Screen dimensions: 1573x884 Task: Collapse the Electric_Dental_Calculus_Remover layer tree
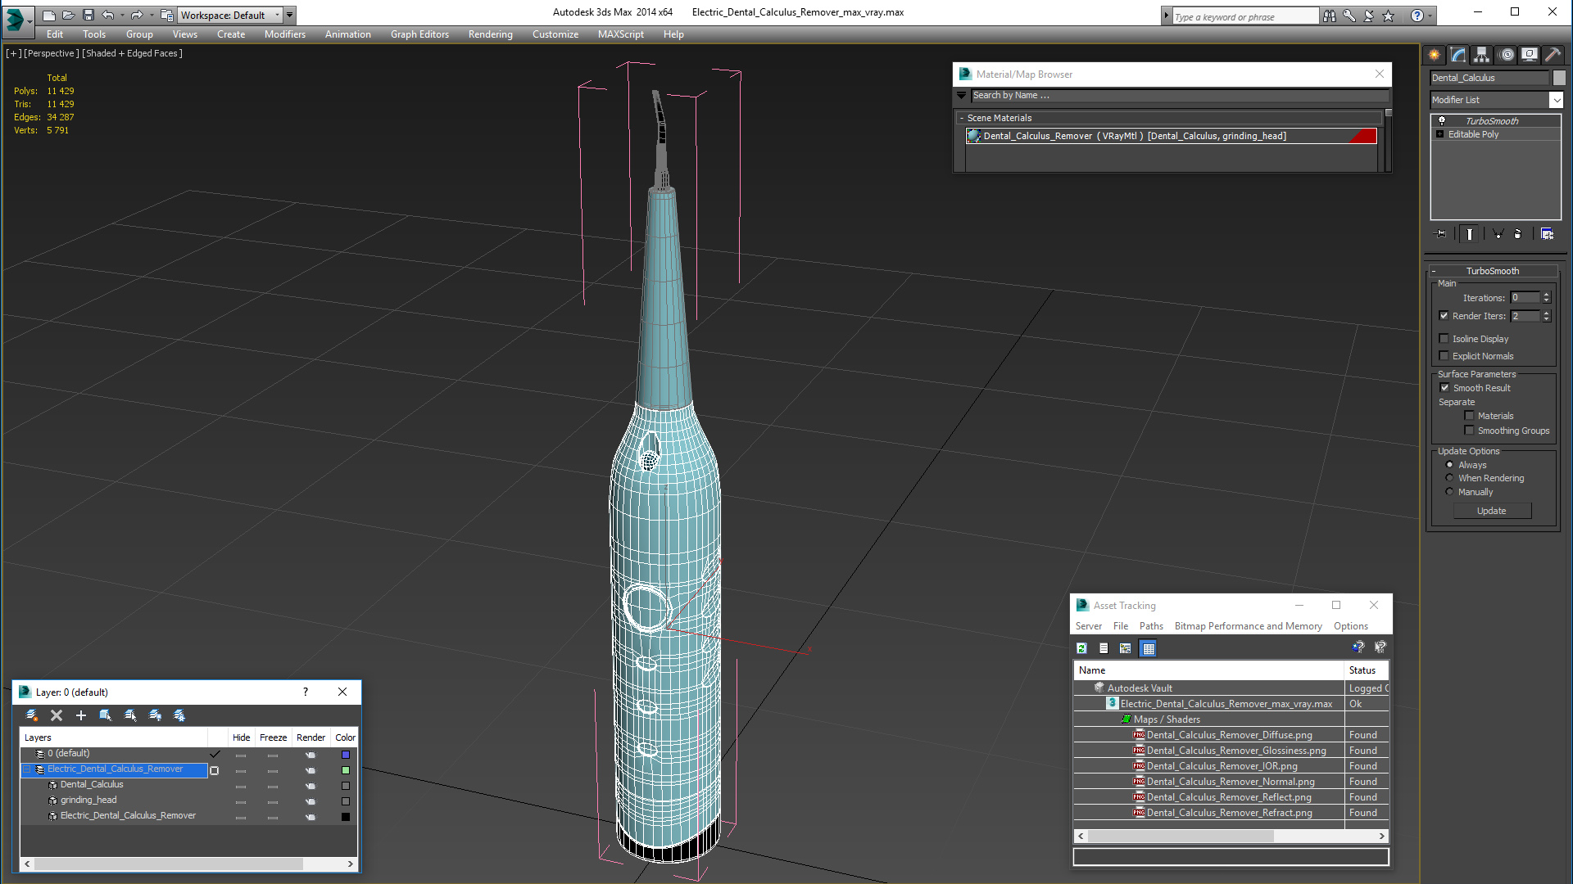click(x=27, y=769)
